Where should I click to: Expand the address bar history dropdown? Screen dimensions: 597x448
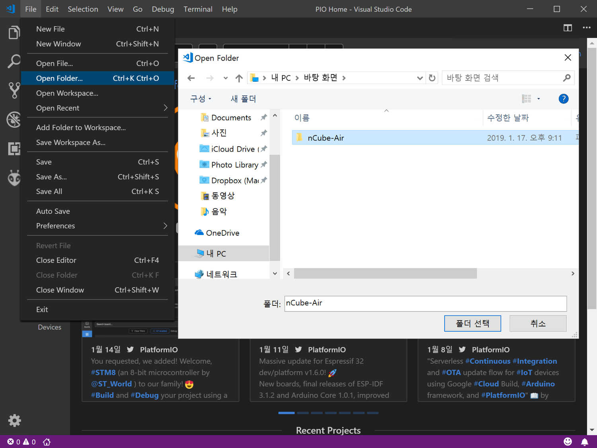[419, 78]
